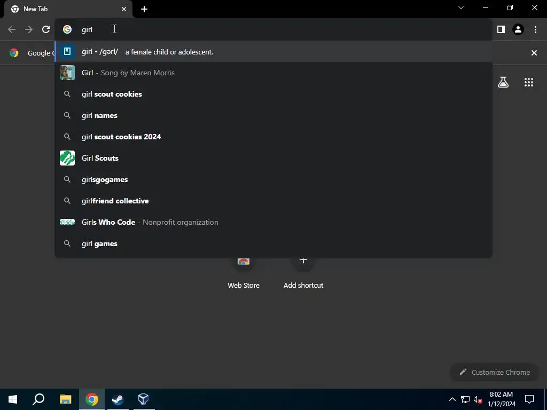Screen dimensions: 547x410
Task: Click the Chrome taskbar icon
Action: tap(92, 399)
